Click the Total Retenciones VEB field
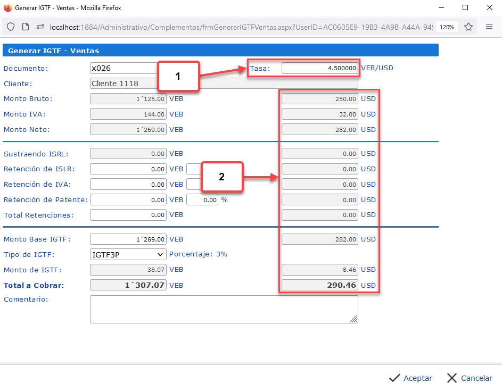 click(x=128, y=215)
